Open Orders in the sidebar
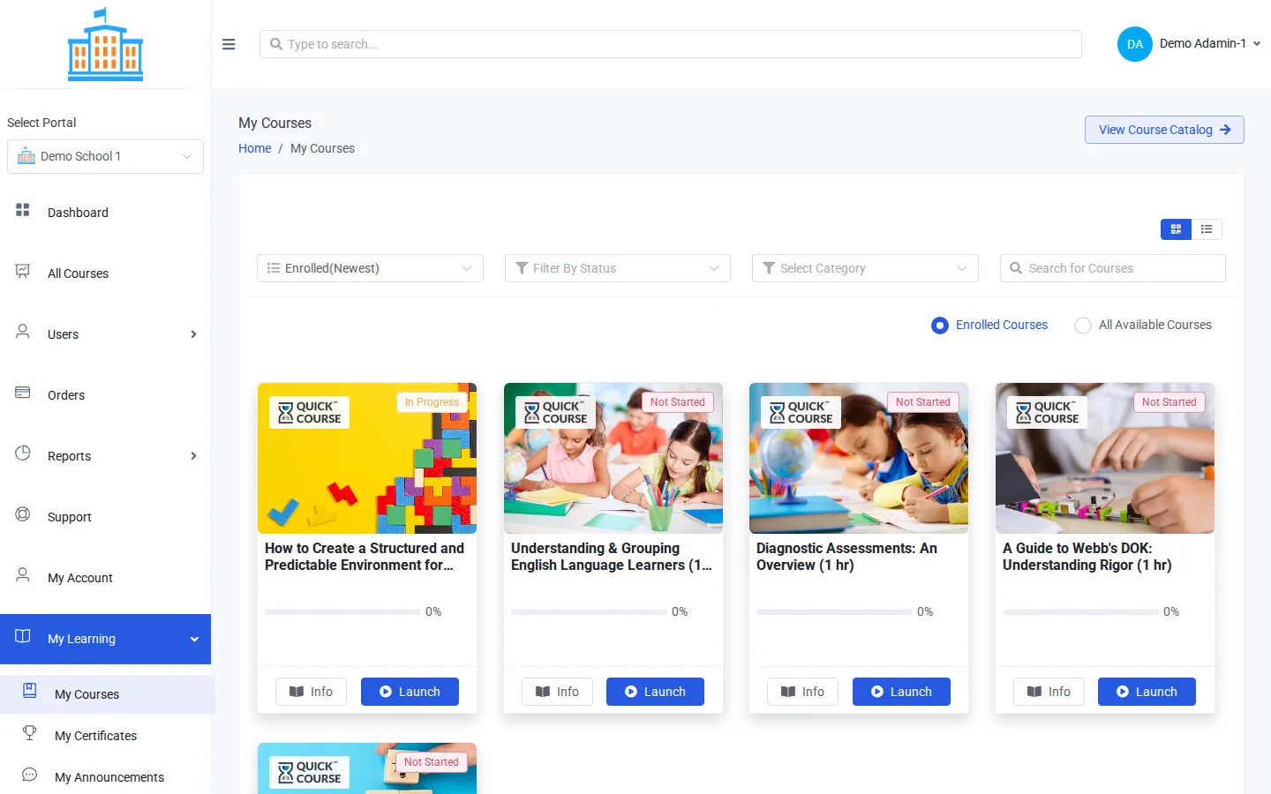Image resolution: width=1271 pixels, height=794 pixels. (105, 395)
